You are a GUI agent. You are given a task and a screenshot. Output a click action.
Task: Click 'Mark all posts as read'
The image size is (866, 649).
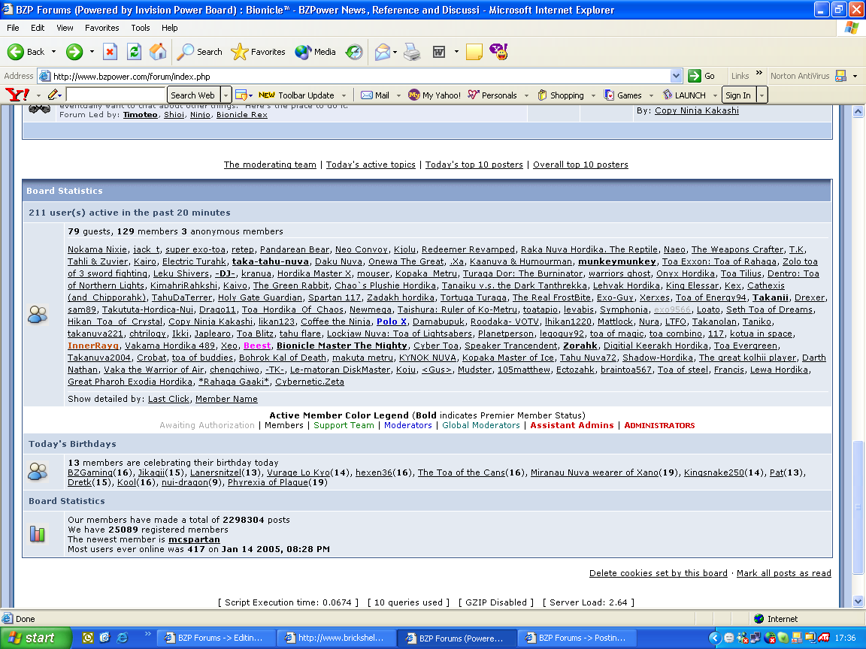[784, 573]
